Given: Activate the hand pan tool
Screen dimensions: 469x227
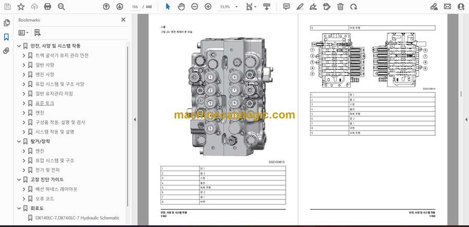Looking at the screenshot, I should [x=181, y=7].
